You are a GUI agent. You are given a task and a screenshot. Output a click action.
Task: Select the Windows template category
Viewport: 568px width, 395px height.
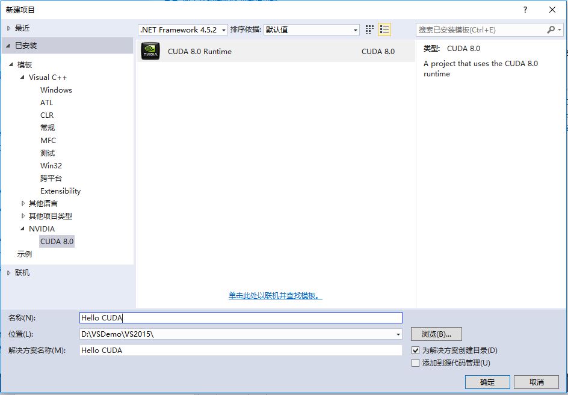(56, 90)
